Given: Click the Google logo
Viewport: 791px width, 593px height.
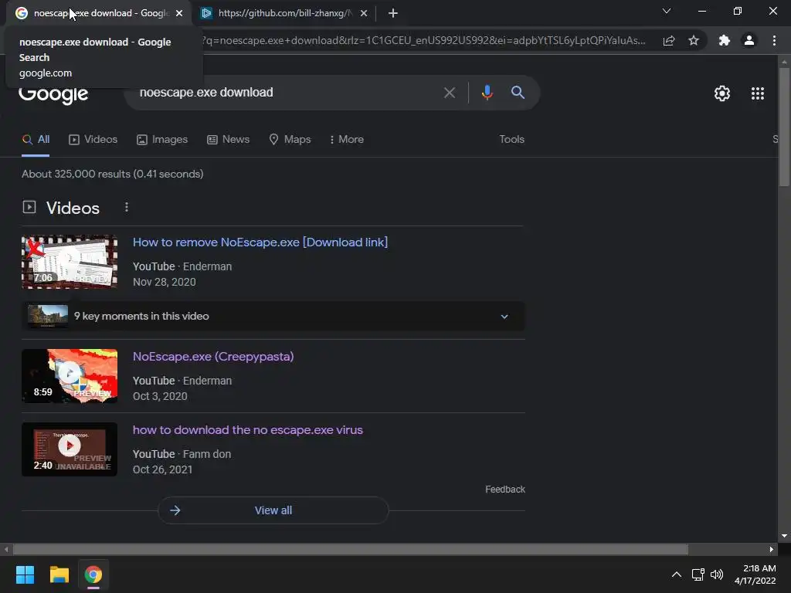Looking at the screenshot, I should click(53, 93).
